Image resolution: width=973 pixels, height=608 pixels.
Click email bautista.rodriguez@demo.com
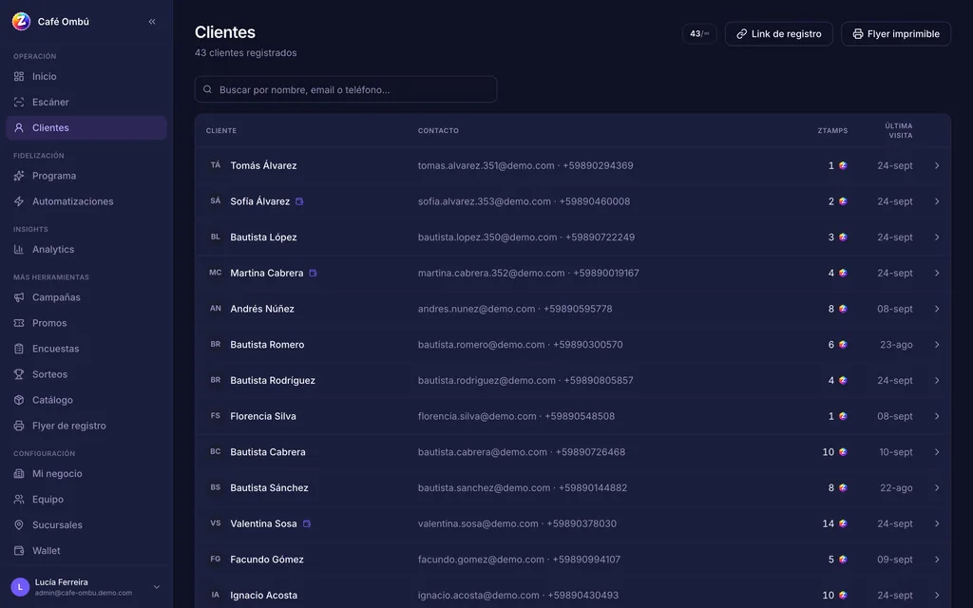click(486, 380)
